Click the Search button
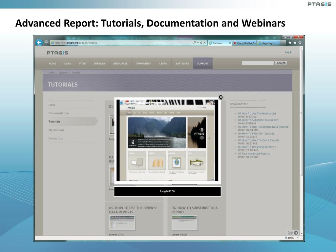 coord(281,63)
